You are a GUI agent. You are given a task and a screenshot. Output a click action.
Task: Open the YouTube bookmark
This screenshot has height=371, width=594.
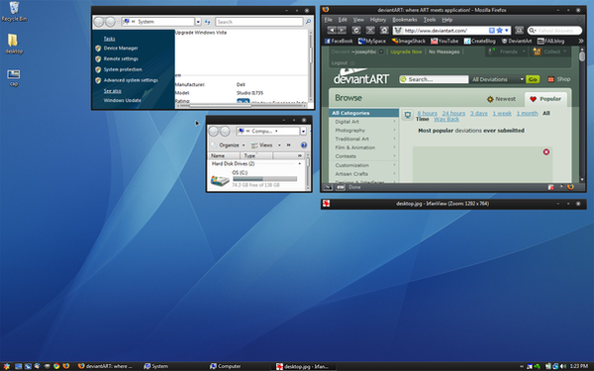click(445, 41)
